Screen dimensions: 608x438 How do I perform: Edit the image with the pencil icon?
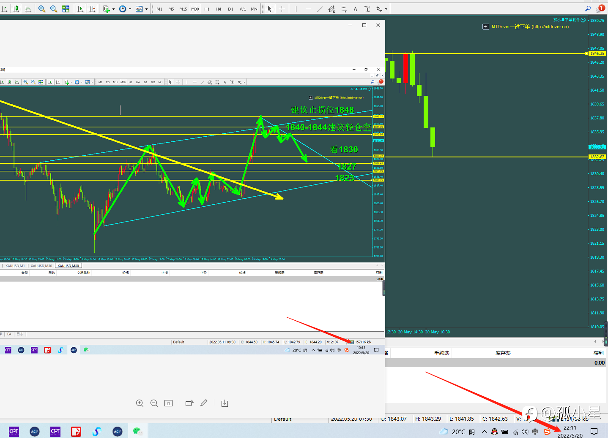click(x=204, y=403)
